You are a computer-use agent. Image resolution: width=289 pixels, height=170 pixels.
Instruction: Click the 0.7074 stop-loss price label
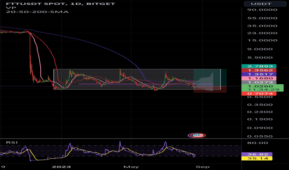tap(259, 94)
